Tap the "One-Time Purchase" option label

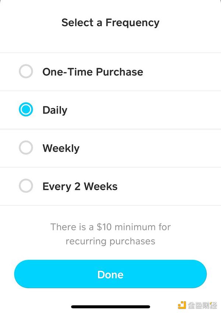point(92,72)
